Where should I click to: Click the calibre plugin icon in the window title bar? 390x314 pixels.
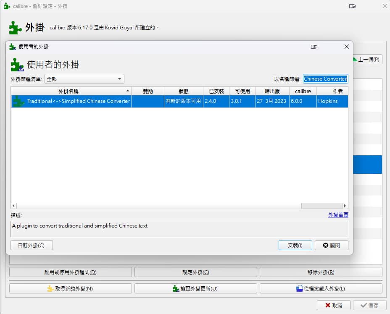pyautogui.click(x=5, y=6)
